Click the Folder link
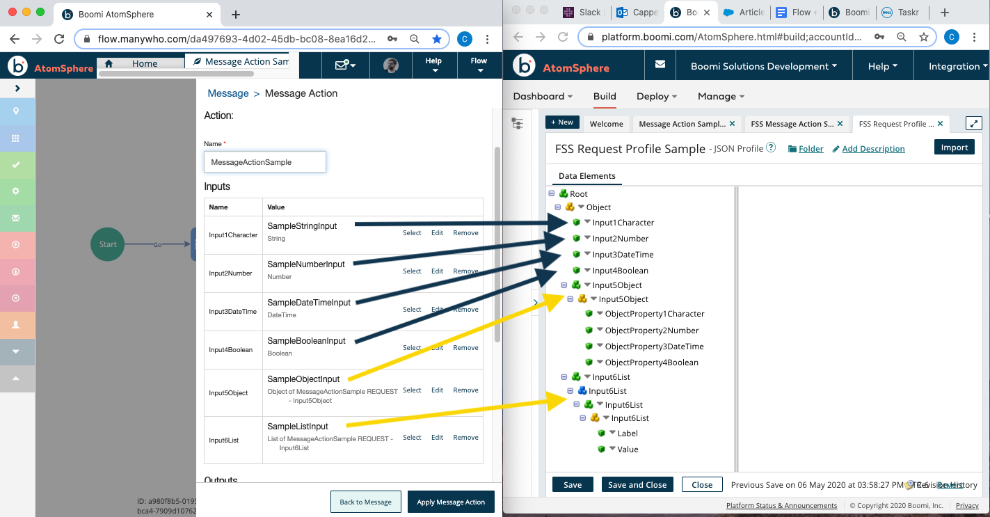990x517 pixels. click(x=811, y=149)
